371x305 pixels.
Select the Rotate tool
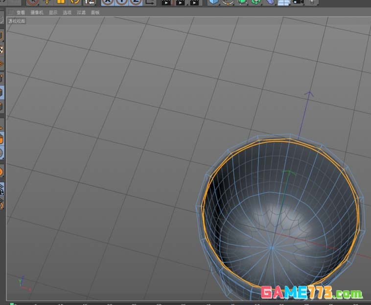pos(75,2)
